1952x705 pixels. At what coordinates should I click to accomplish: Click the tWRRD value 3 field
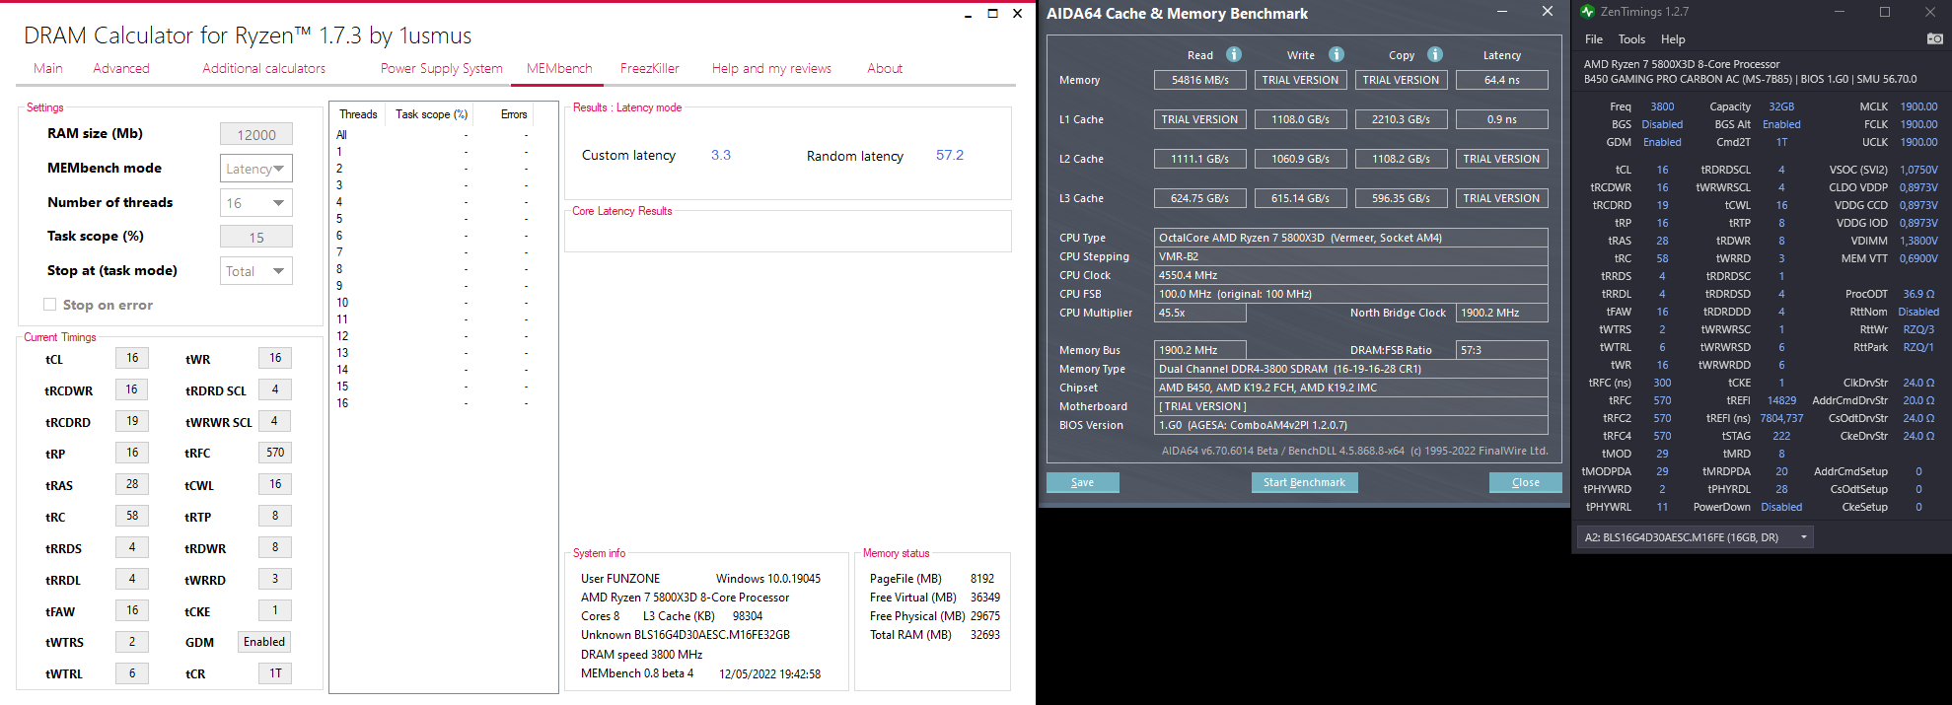(x=275, y=579)
